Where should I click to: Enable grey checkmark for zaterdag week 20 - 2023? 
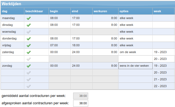pos(29,59)
